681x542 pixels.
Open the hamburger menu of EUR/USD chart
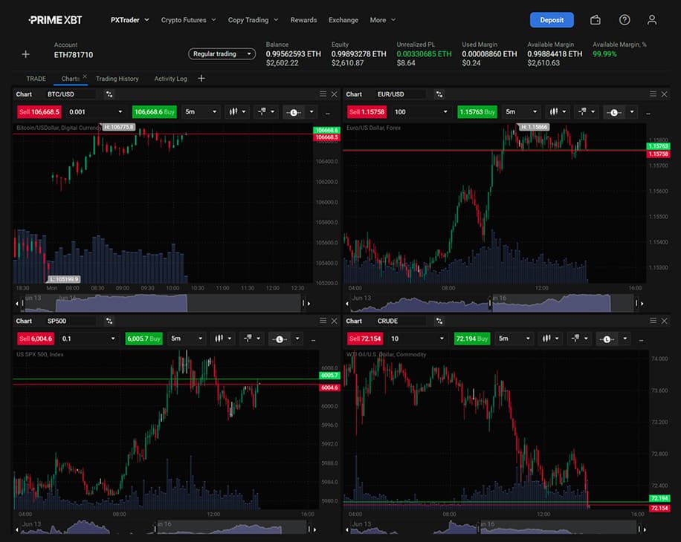point(653,94)
